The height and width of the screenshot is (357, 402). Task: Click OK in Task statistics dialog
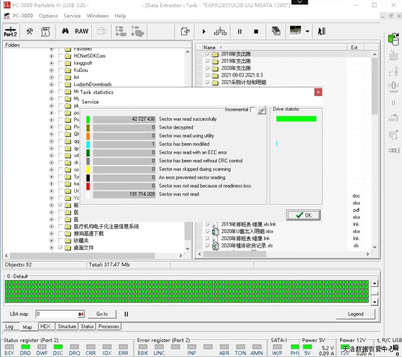[304, 215]
